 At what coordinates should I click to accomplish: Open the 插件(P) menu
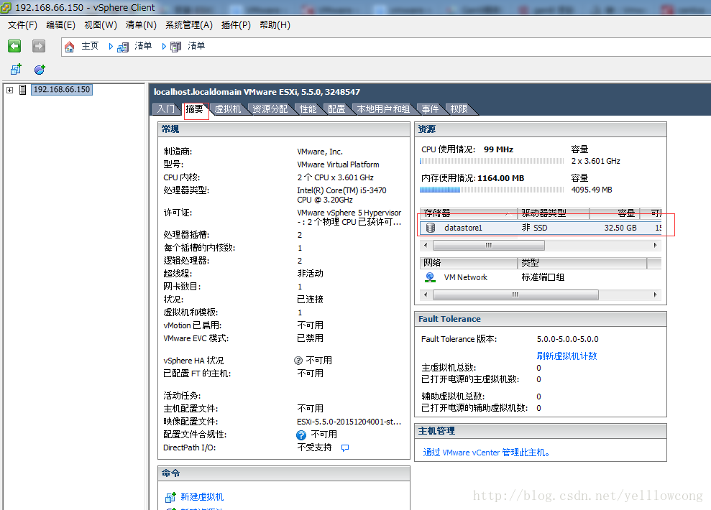[x=236, y=25]
